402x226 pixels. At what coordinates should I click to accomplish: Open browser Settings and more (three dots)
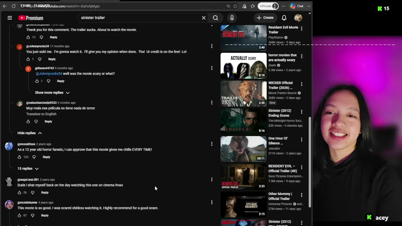pyautogui.click(x=284, y=6)
